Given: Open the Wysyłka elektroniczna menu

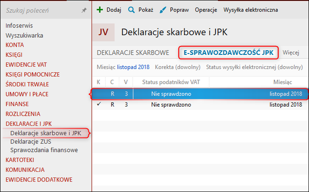Looking at the screenshot, I should click(250, 10).
